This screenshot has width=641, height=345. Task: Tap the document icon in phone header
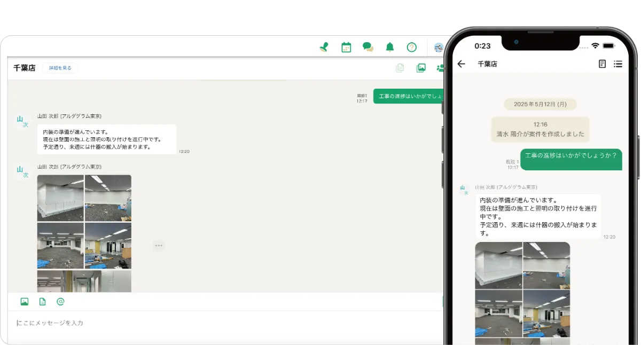click(602, 64)
